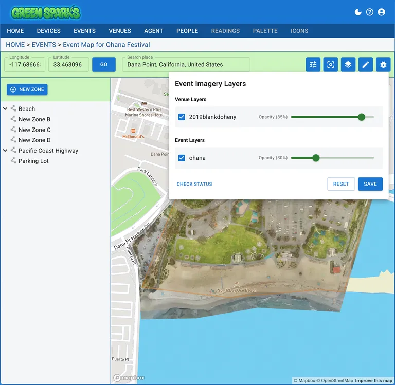Screen dimensions: 395x385
Task: Toggle the ohana event layer checkbox
Action: coord(182,158)
